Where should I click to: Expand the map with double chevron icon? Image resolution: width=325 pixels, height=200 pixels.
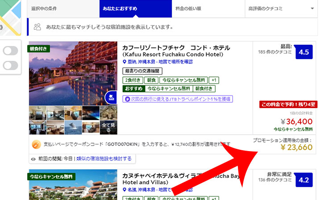click(x=1, y=28)
